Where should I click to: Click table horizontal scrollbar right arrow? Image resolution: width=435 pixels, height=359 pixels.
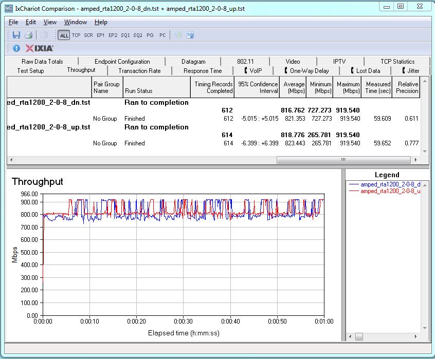(415, 160)
